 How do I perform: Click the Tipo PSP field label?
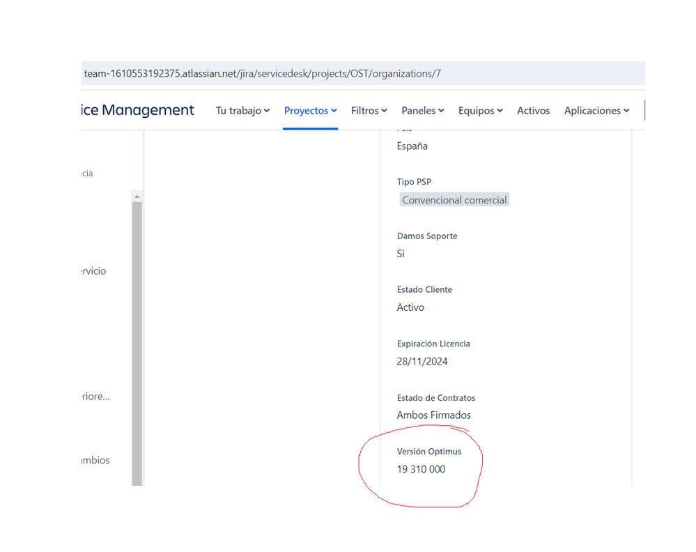414,182
